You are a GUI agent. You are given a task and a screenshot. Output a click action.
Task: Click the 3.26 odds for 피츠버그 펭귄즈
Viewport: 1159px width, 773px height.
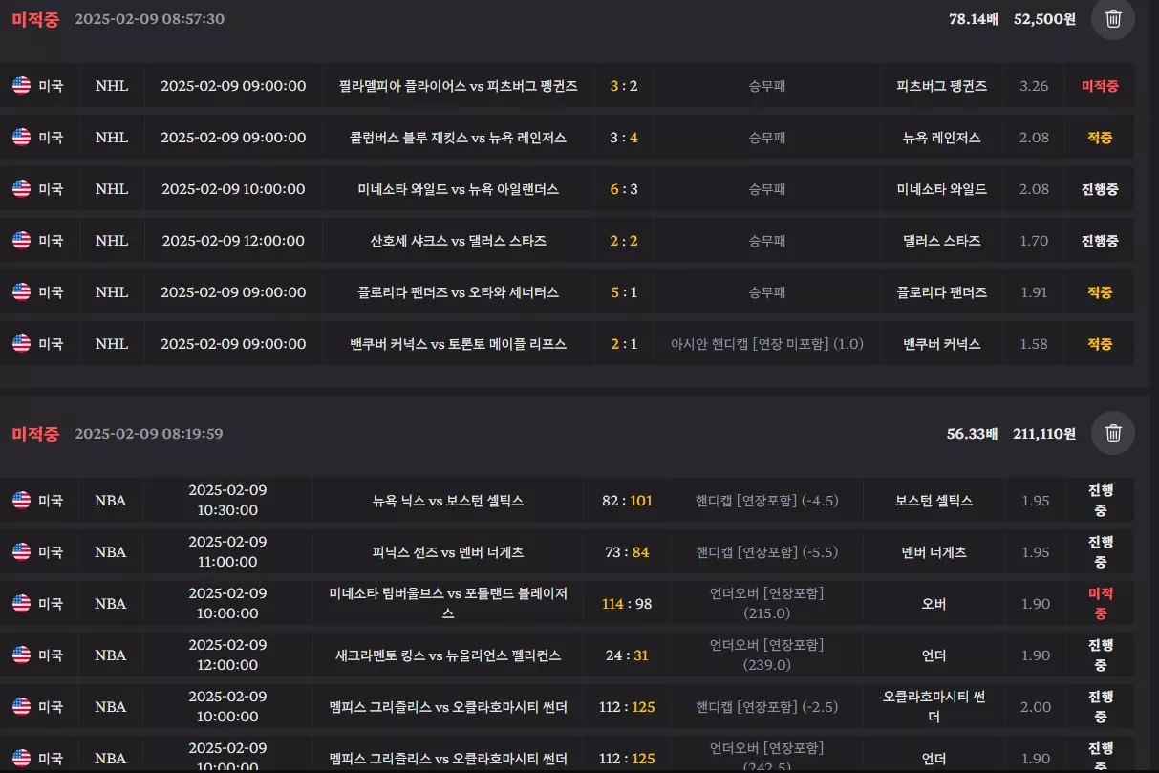pyautogui.click(x=1034, y=86)
